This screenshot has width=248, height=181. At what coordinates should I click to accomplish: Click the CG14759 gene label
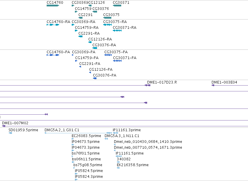click(x=83, y=8)
